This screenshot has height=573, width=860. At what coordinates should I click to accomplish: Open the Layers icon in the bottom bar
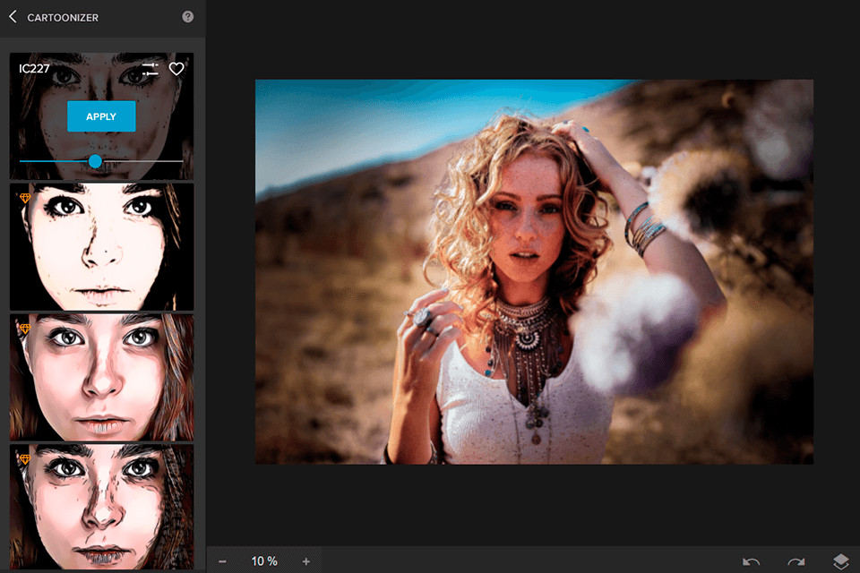tap(840, 560)
